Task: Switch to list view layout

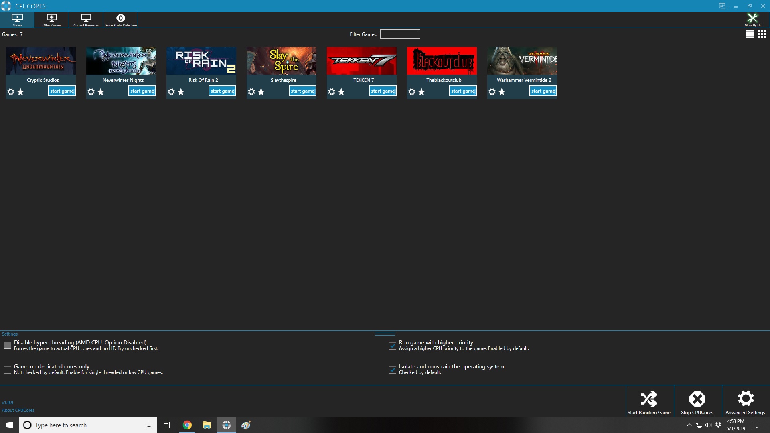Action: [x=750, y=34]
